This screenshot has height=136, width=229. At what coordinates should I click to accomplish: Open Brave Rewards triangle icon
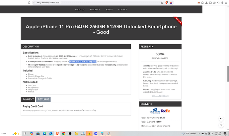pos(171,3)
